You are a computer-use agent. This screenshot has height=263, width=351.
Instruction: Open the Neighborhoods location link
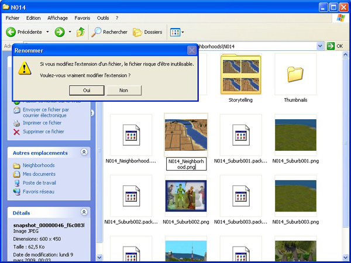(x=39, y=165)
